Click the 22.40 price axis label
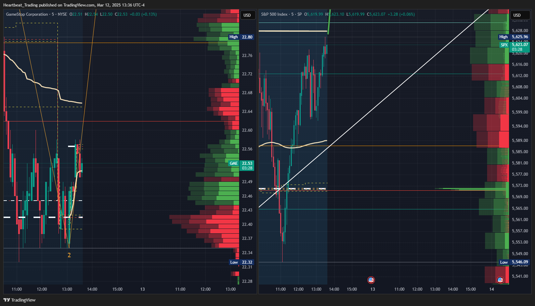The image size is (535, 306). coord(247,224)
